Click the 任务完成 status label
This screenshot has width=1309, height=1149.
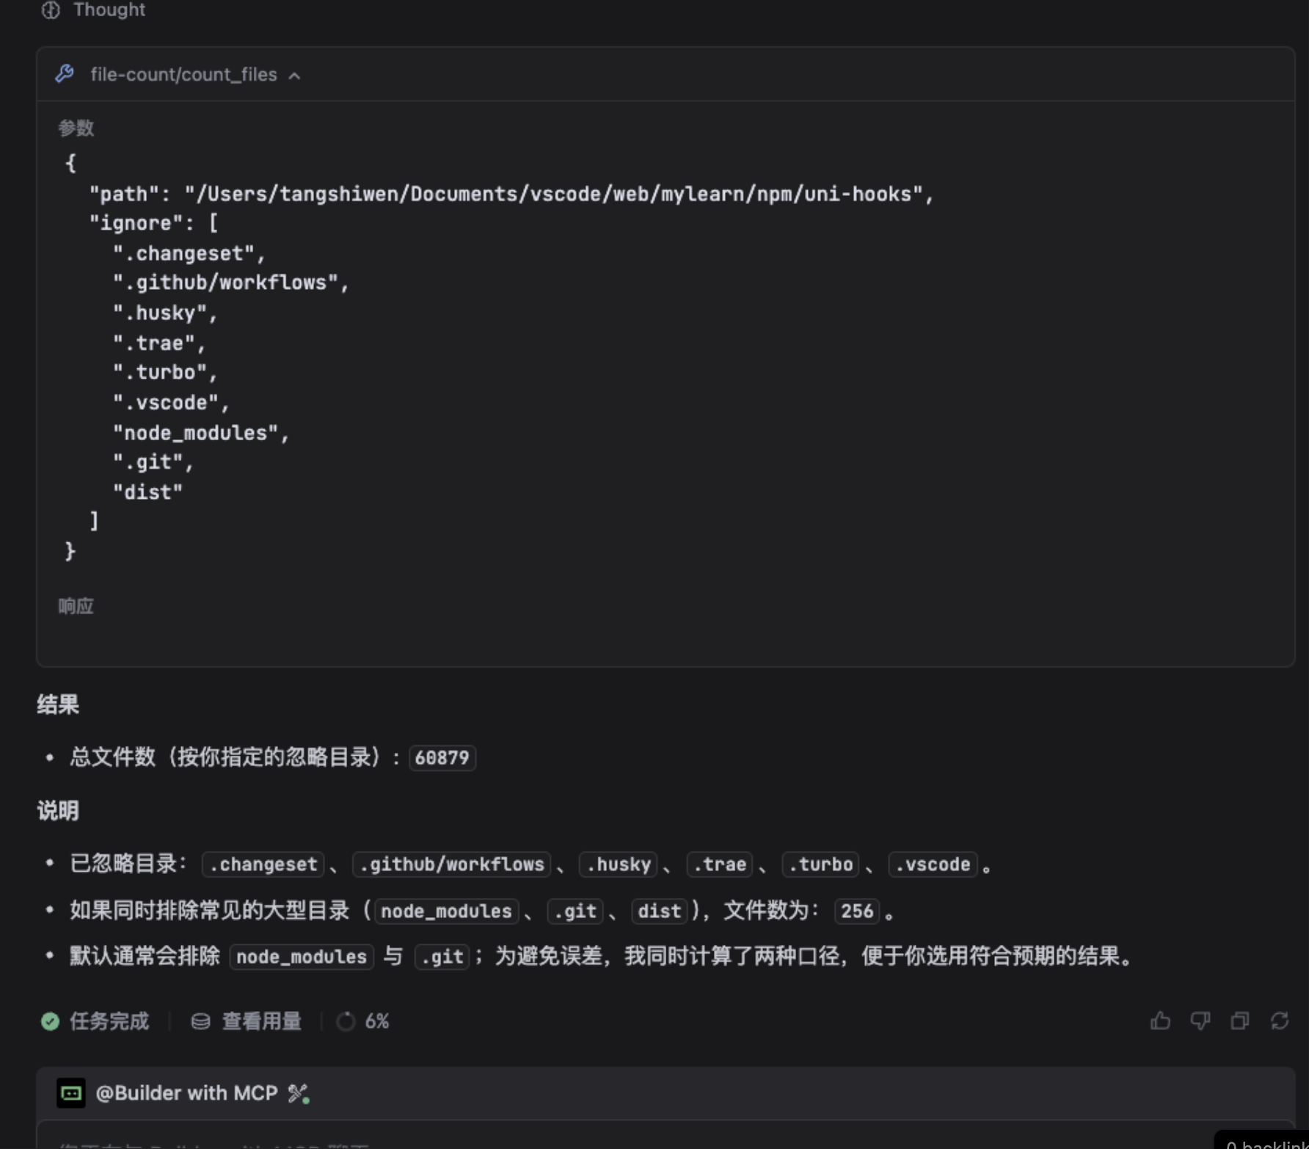click(109, 1021)
